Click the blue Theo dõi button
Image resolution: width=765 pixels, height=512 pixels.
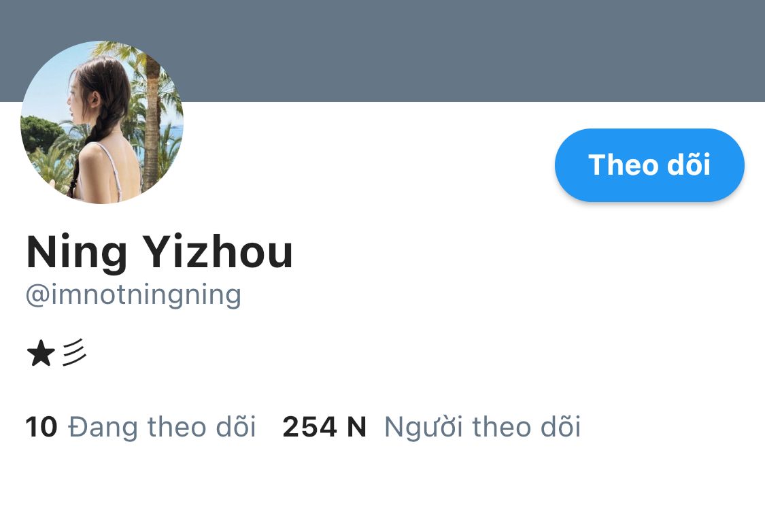649,165
